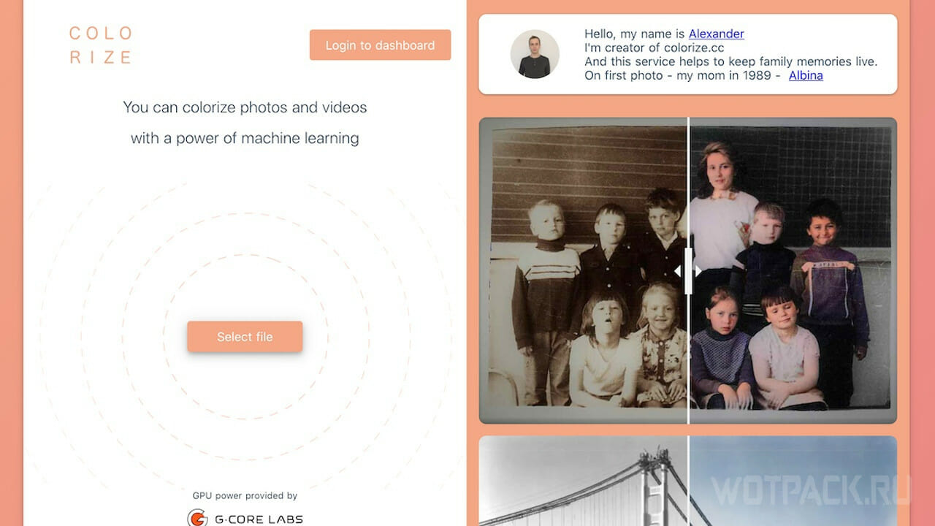Click the creator's round avatar photo

click(x=535, y=54)
